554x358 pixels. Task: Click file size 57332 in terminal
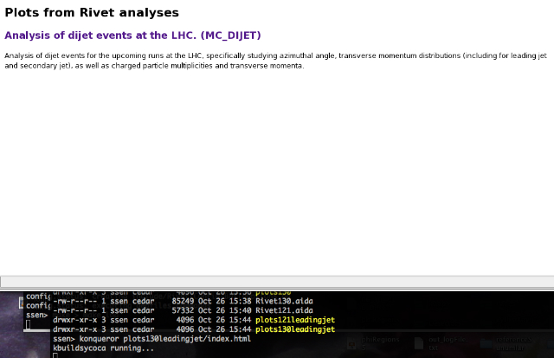183,310
